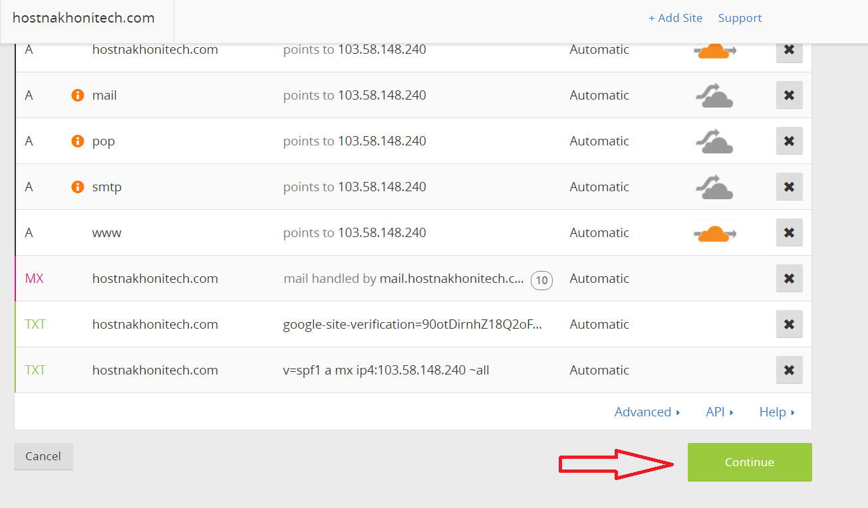Image resolution: width=868 pixels, height=508 pixels.
Task: Click the info icon beside smtp
Action: pos(78,187)
